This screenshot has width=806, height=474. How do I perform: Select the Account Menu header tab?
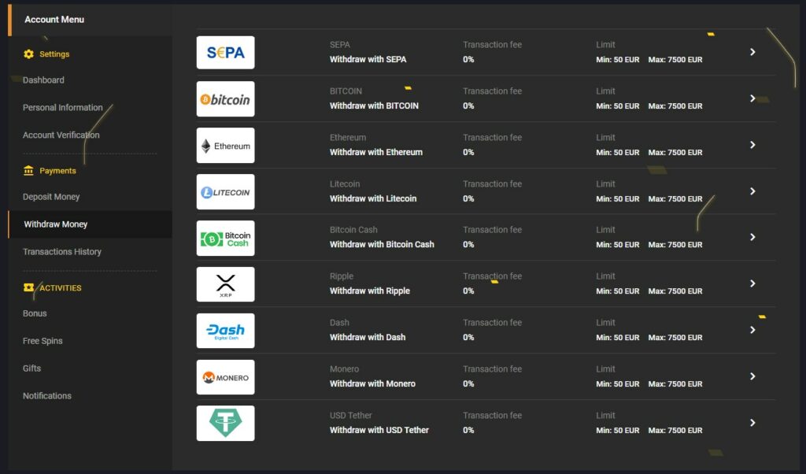[x=54, y=20]
